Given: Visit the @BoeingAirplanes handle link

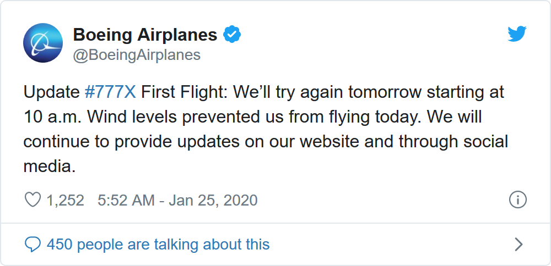Looking at the screenshot, I should pos(137,55).
